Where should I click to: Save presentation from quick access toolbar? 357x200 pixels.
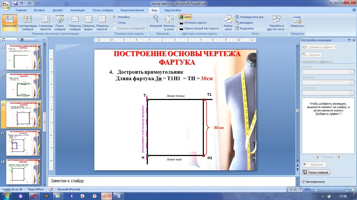[16, 3]
